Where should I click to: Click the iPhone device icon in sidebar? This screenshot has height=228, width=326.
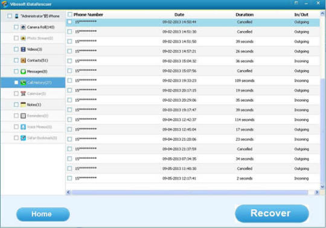17,16
